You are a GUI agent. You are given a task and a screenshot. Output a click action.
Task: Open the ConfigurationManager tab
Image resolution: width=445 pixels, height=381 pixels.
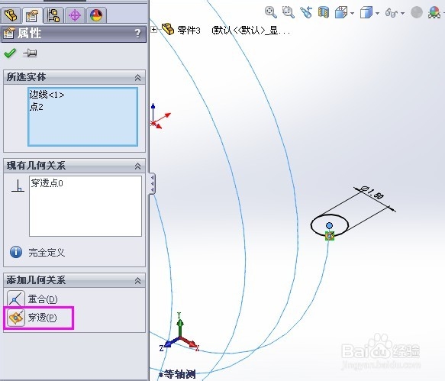coord(53,15)
